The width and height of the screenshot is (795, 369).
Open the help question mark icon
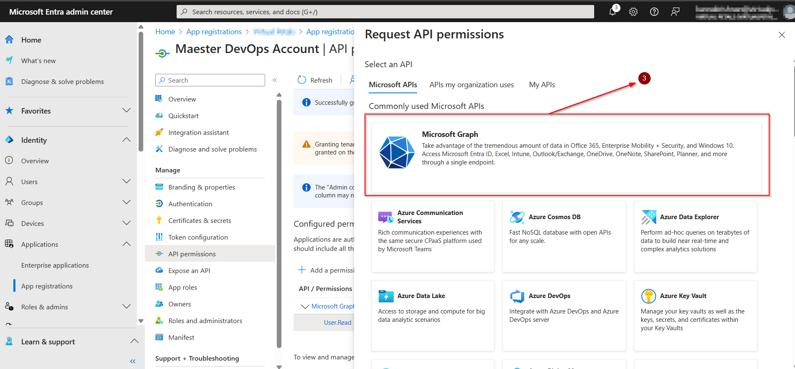[654, 12]
